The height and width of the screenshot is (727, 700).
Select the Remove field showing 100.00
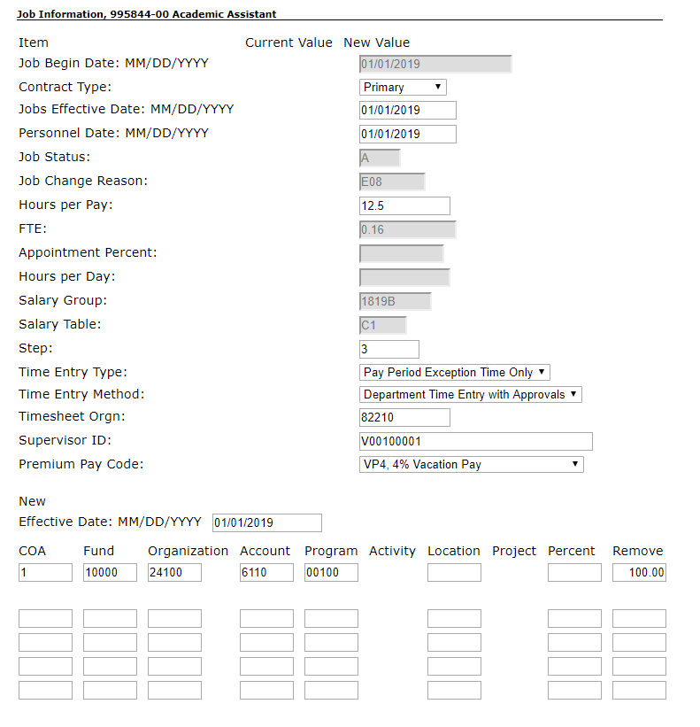pyautogui.click(x=638, y=572)
